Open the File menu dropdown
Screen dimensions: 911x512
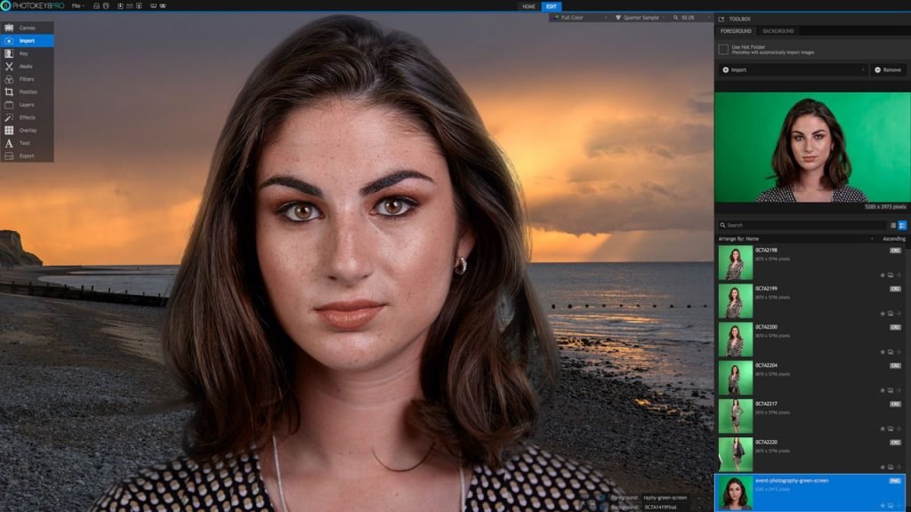click(x=78, y=6)
